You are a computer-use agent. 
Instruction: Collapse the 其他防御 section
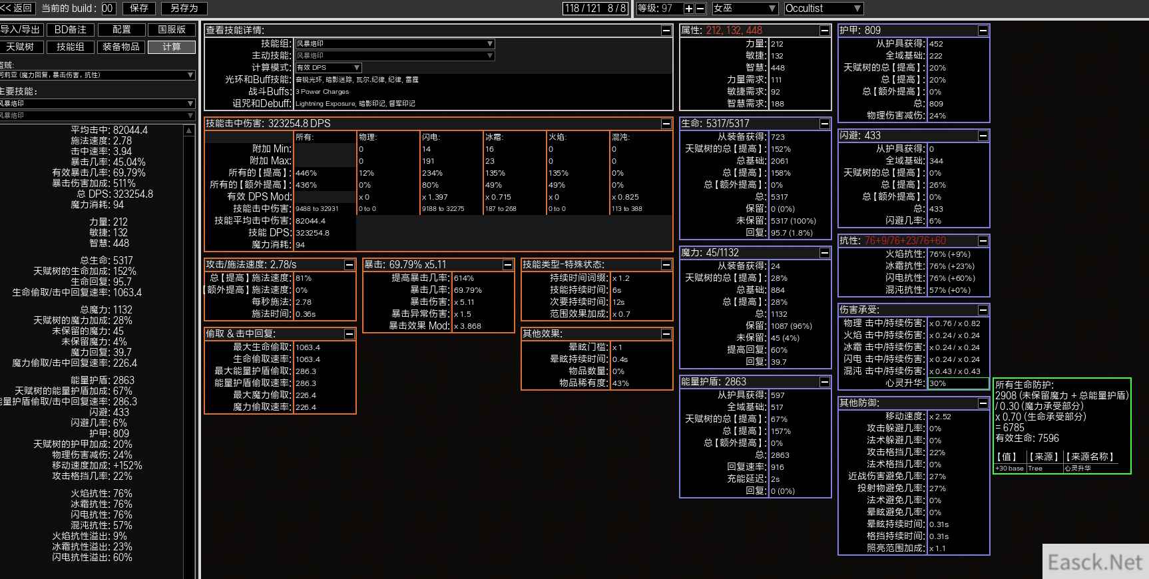[983, 403]
